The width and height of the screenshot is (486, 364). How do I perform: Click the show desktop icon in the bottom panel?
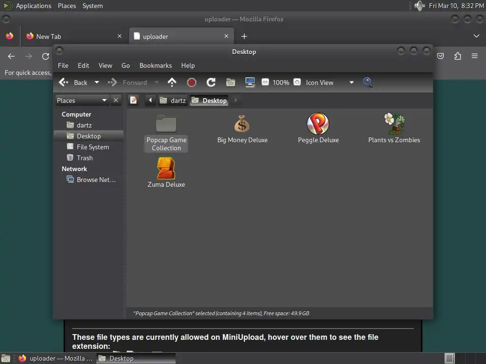[x=6, y=358]
